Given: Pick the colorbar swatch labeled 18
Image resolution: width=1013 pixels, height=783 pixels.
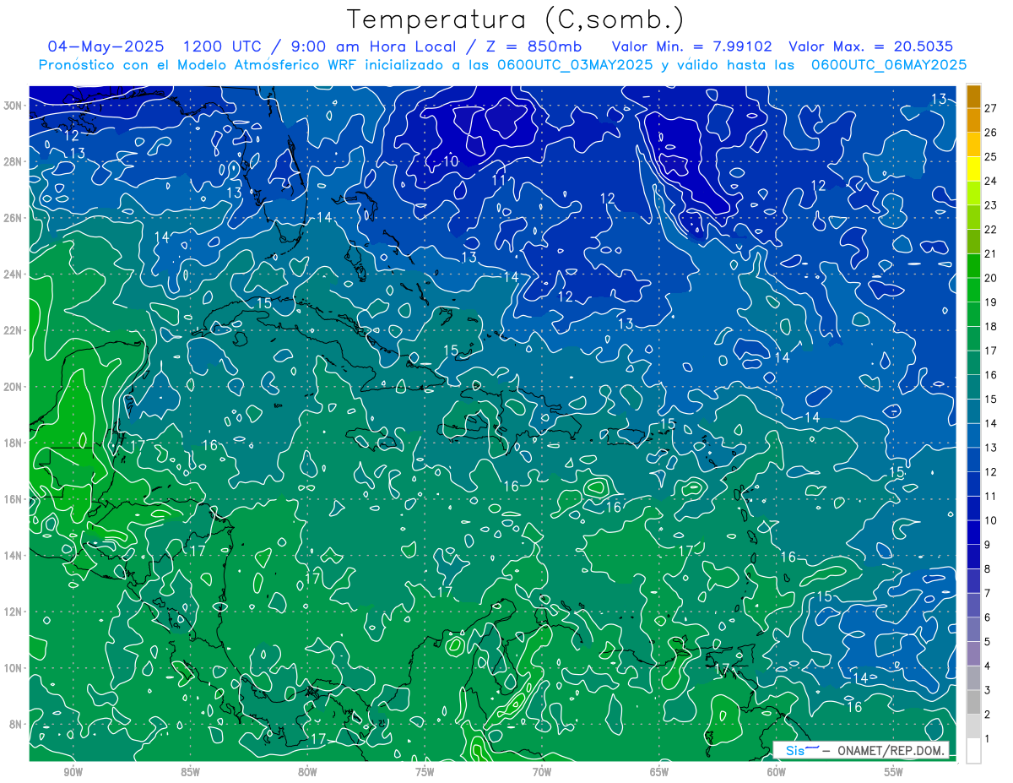Looking at the screenshot, I should click(x=973, y=315).
